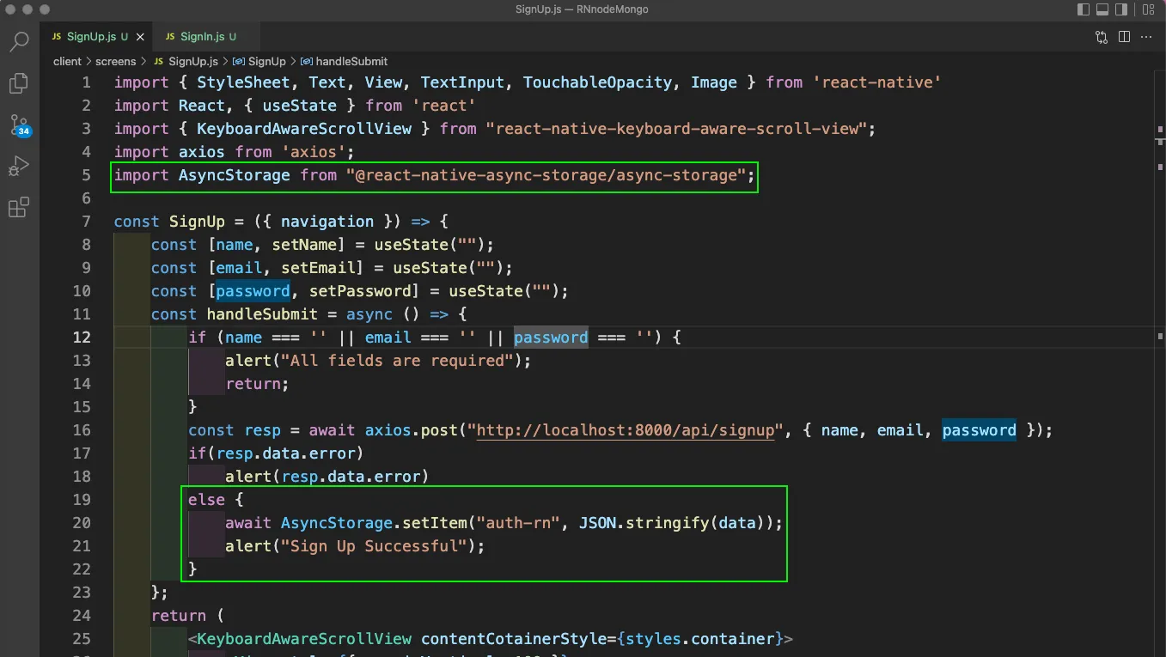
Task: Click 'contentCotainerStyle' attribute on line 25
Action: point(514,639)
